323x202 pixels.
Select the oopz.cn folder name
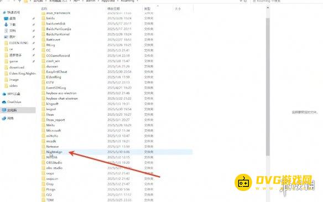[x=52, y=179]
